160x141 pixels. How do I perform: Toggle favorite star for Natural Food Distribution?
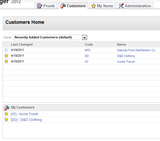pos(6,50)
